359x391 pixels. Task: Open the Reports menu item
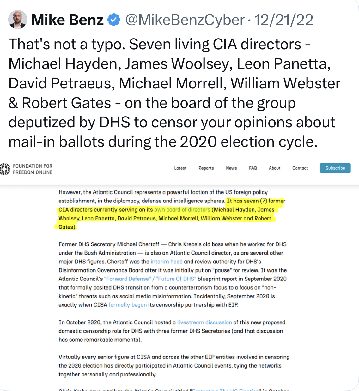[206, 168]
